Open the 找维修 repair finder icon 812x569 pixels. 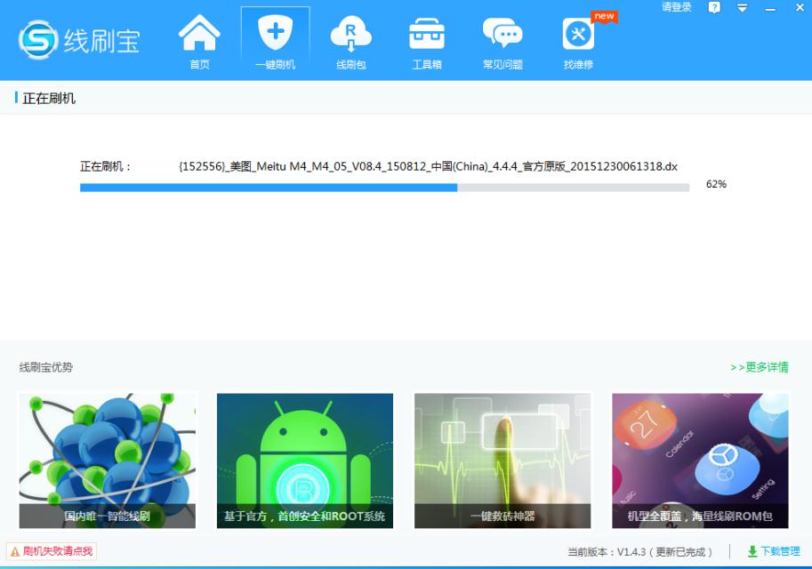pyautogui.click(x=578, y=36)
